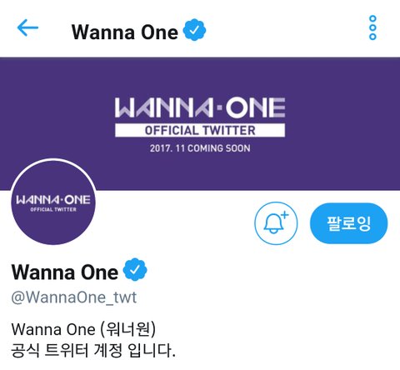Click the plus sign on the bell icon
400x370 pixels.
(x=285, y=215)
